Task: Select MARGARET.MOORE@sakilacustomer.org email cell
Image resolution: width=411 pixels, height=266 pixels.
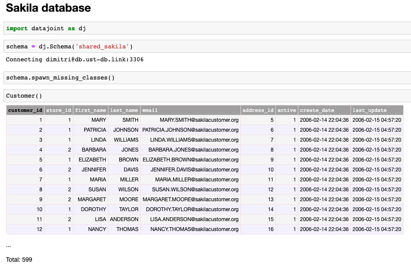Action: 190,199
